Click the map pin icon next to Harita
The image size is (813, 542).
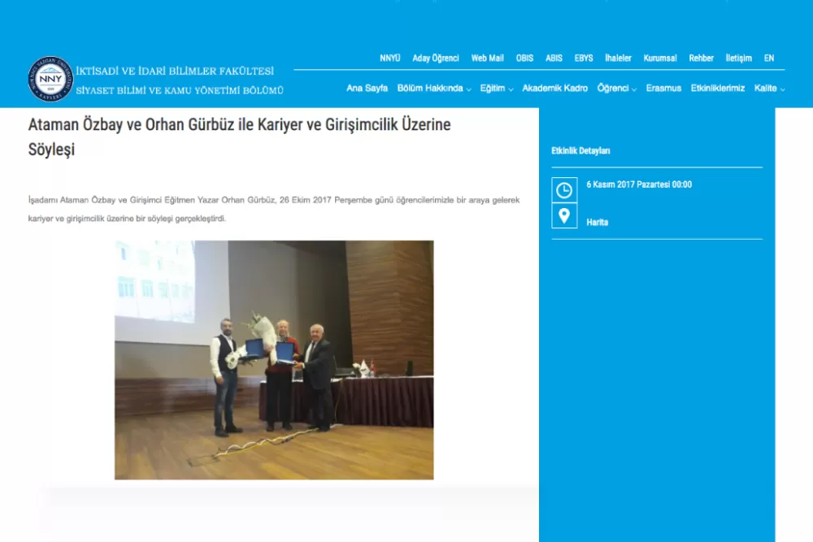[564, 216]
